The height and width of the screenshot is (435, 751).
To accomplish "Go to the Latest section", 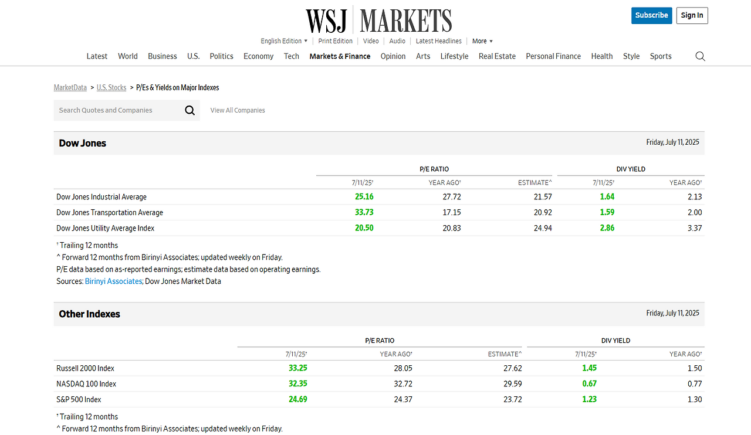I will (97, 56).
